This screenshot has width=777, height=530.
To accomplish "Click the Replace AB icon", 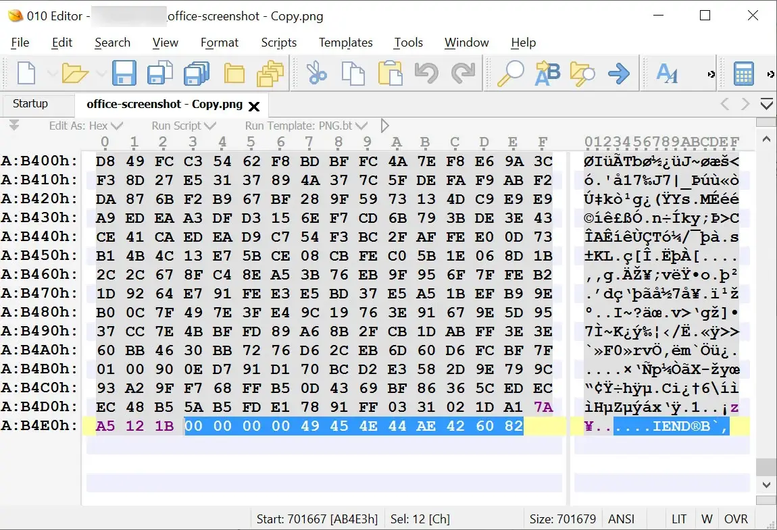I will [x=547, y=74].
